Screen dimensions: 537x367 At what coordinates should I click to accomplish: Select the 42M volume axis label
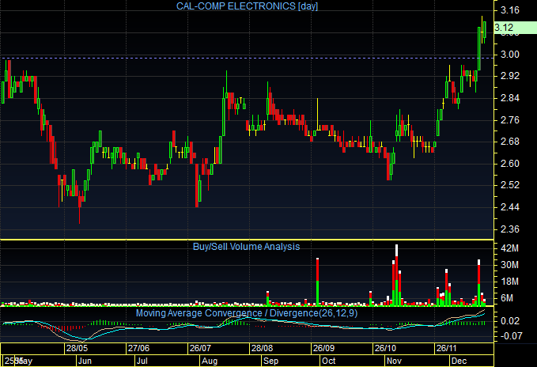(x=509, y=248)
